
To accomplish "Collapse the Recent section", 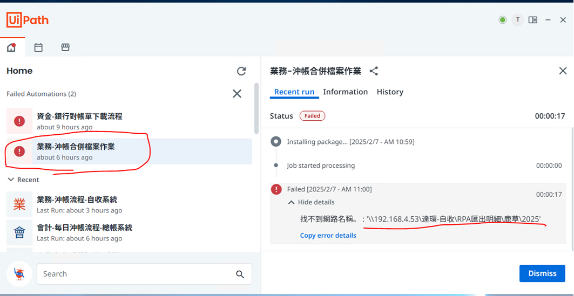I will pyautogui.click(x=11, y=180).
